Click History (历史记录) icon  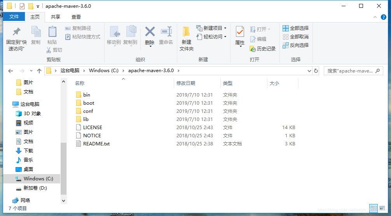[263, 49]
